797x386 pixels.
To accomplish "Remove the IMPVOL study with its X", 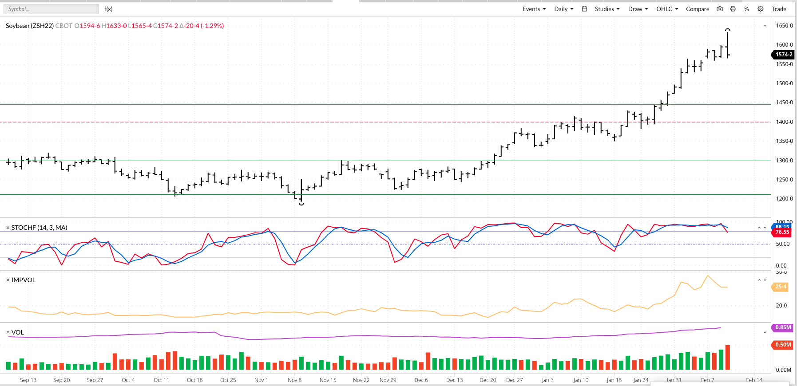I will [8, 280].
